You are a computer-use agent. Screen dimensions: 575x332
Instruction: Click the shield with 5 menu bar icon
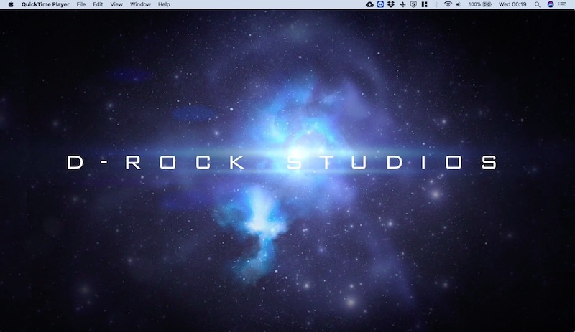(x=414, y=4)
